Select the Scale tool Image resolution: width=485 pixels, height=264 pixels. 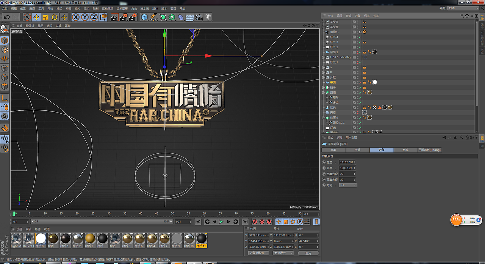(45, 17)
